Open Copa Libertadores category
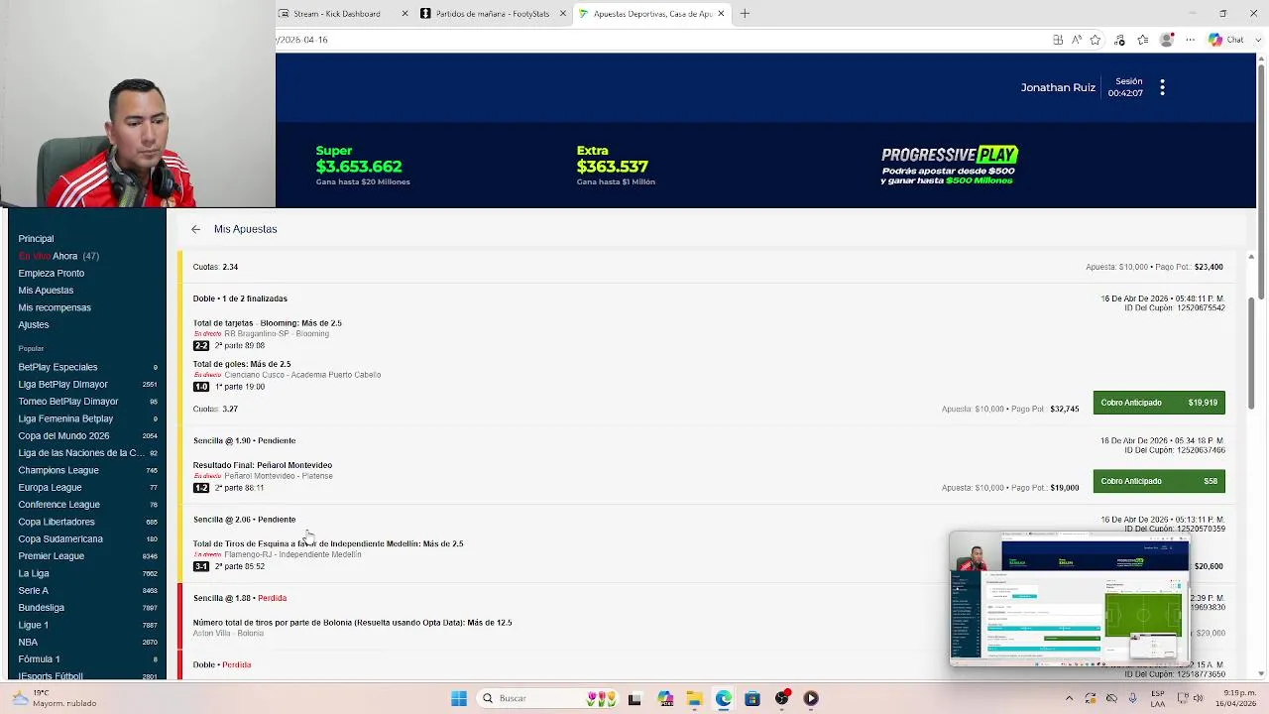The image size is (1269, 714). pyautogui.click(x=87, y=522)
